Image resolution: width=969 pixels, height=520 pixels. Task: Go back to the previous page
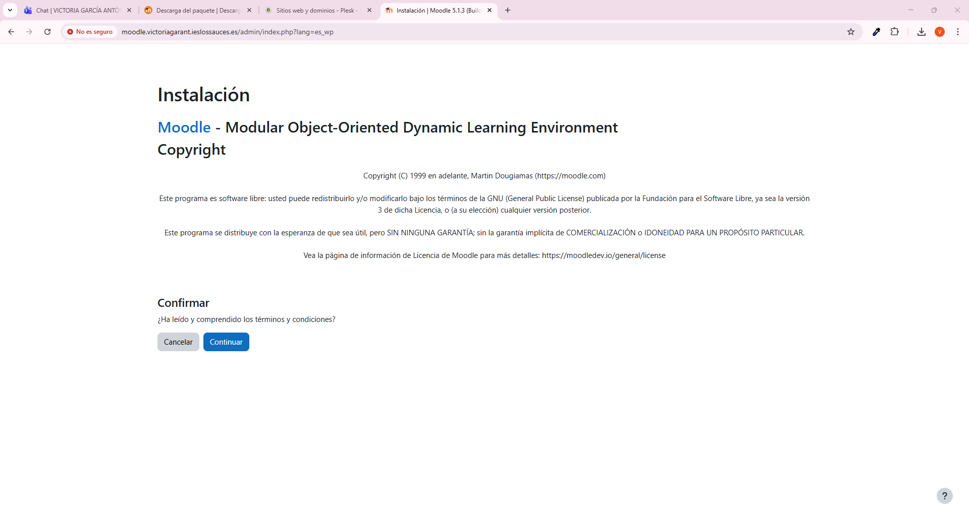tap(11, 32)
